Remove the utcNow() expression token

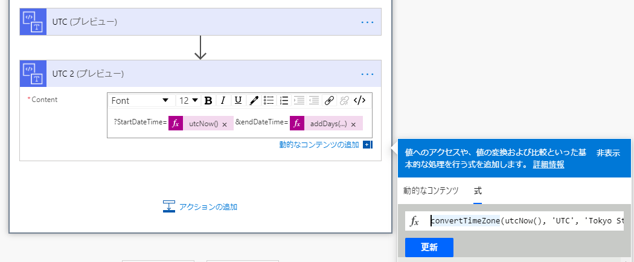[225, 124]
